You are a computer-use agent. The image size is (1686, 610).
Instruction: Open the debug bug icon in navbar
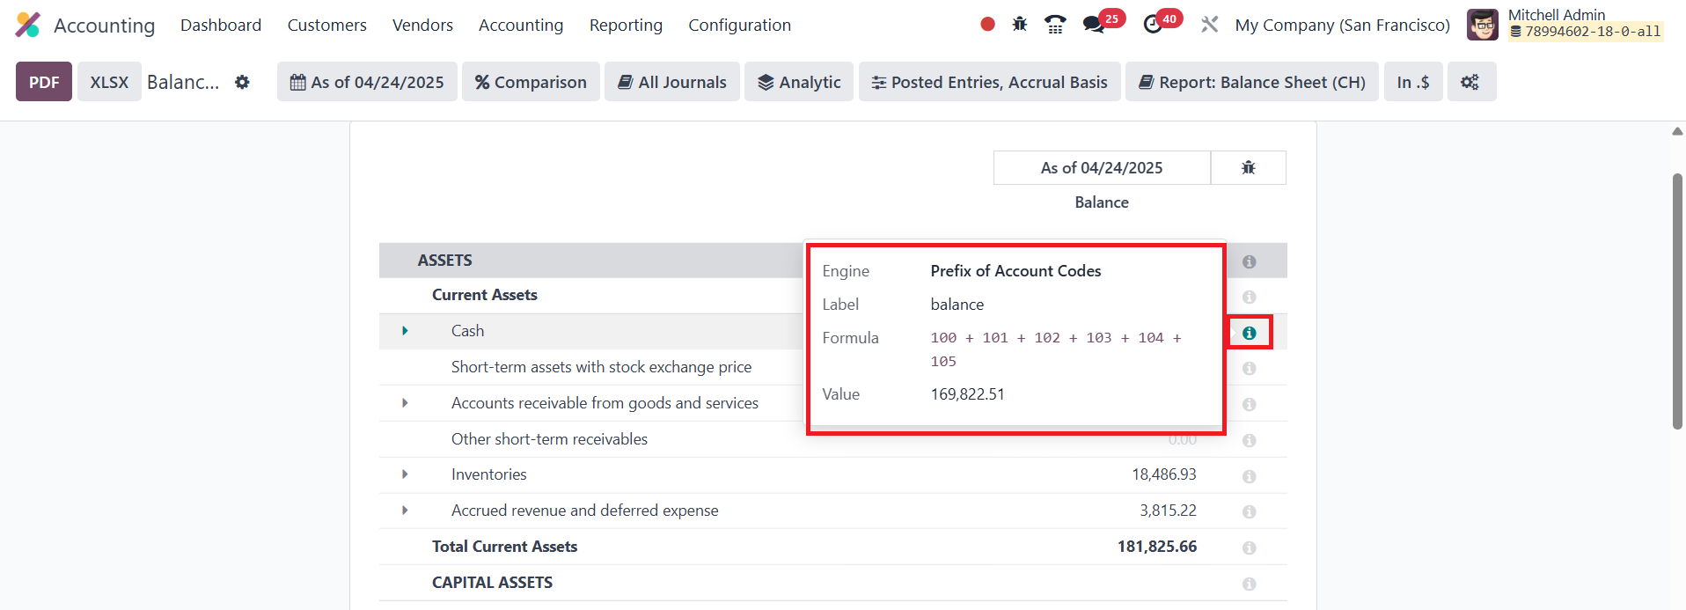(x=1020, y=25)
